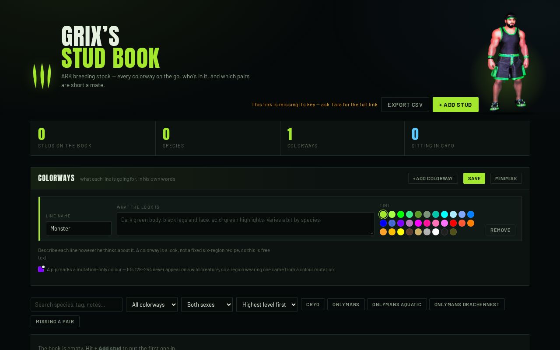Click the Line Name field containing Monster
560x350 pixels.
pos(79,228)
